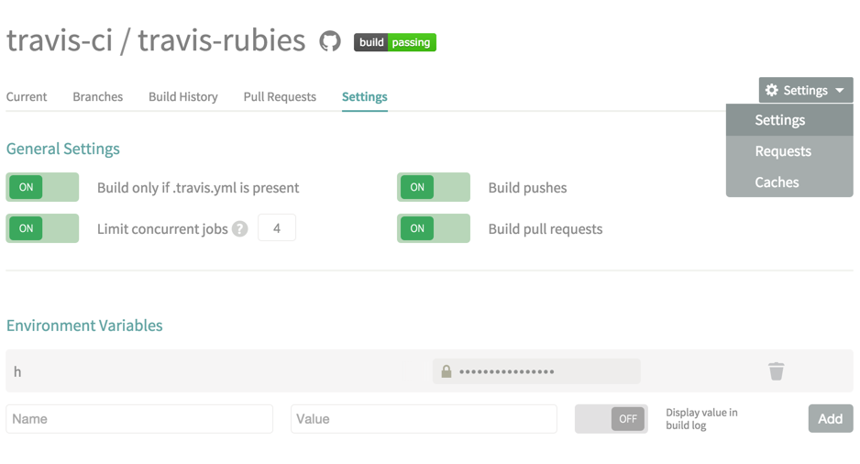Open help icon next to Limit concurrent jobs
Viewport: 860px width, 464px height.
pyautogui.click(x=239, y=228)
